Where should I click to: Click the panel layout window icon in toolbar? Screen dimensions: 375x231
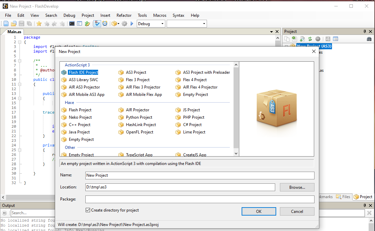click(79, 23)
